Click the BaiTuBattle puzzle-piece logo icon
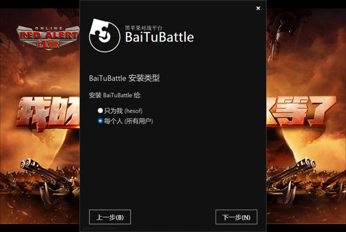The width and height of the screenshot is (346, 232). [x=104, y=36]
